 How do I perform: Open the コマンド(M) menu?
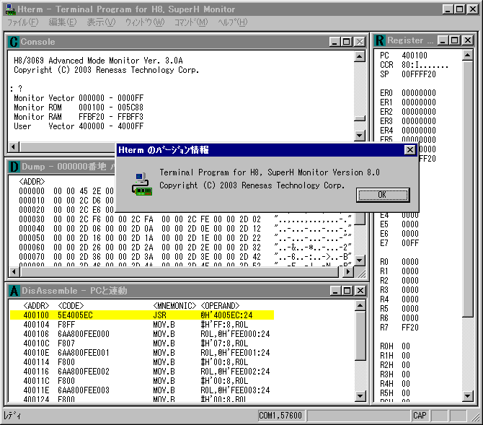[x=191, y=22]
